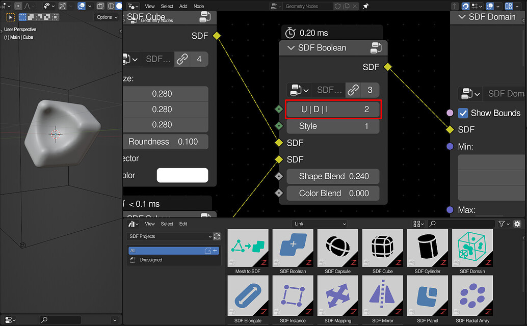Click the SDF Cube user count 4

[x=199, y=59]
